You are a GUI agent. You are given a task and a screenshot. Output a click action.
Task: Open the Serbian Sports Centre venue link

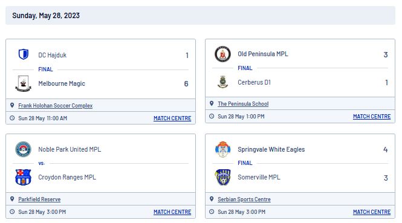click(x=244, y=199)
